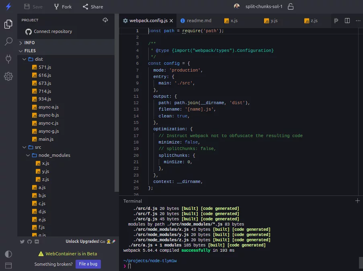Toggle the bottom panel with the layout icon

click(x=8, y=265)
